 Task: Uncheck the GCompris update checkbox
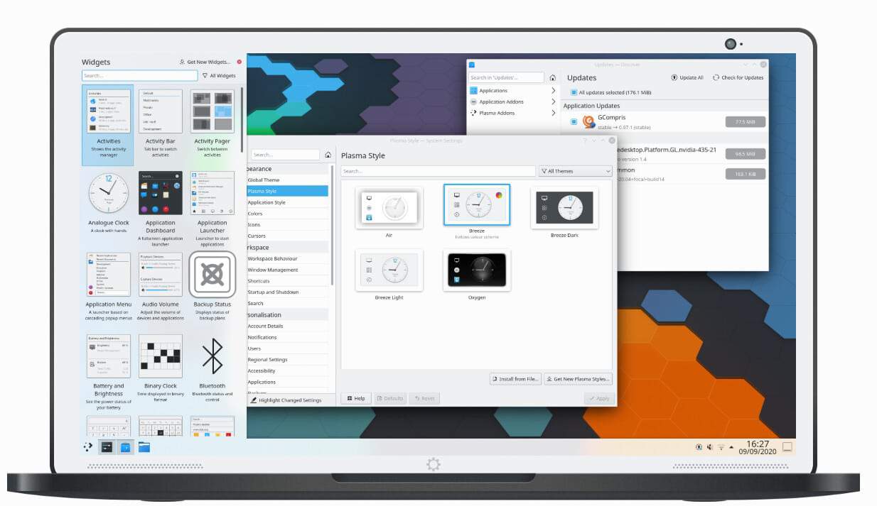[574, 122]
